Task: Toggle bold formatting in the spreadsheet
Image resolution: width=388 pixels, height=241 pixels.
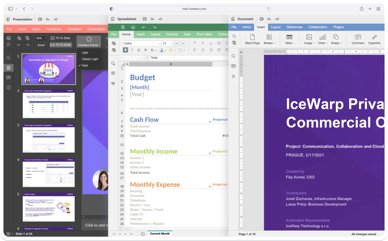Action: tap(125, 50)
